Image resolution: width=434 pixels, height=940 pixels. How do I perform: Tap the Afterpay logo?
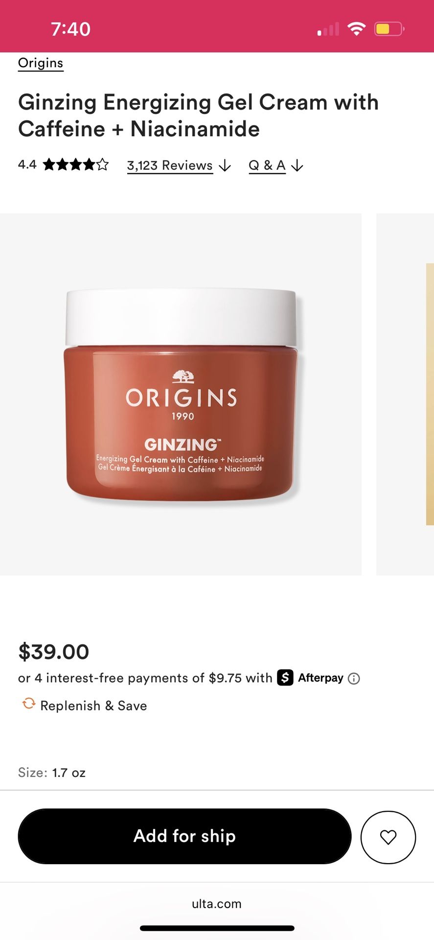[310, 678]
